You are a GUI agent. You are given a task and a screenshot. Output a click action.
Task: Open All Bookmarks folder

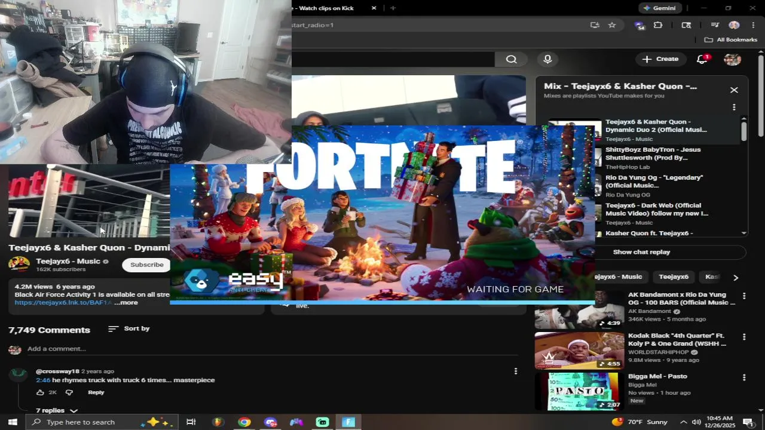point(731,39)
